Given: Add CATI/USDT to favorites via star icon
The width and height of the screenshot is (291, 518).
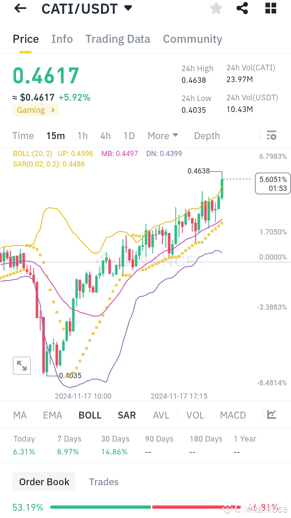Looking at the screenshot, I should pyautogui.click(x=216, y=8).
